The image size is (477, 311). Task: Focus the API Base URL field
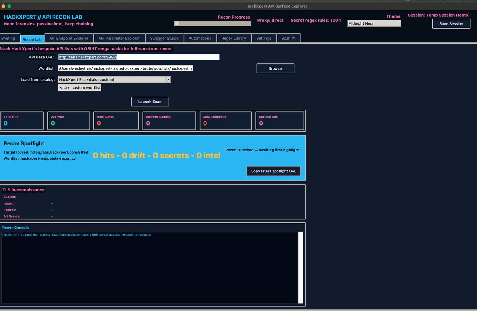(139, 57)
